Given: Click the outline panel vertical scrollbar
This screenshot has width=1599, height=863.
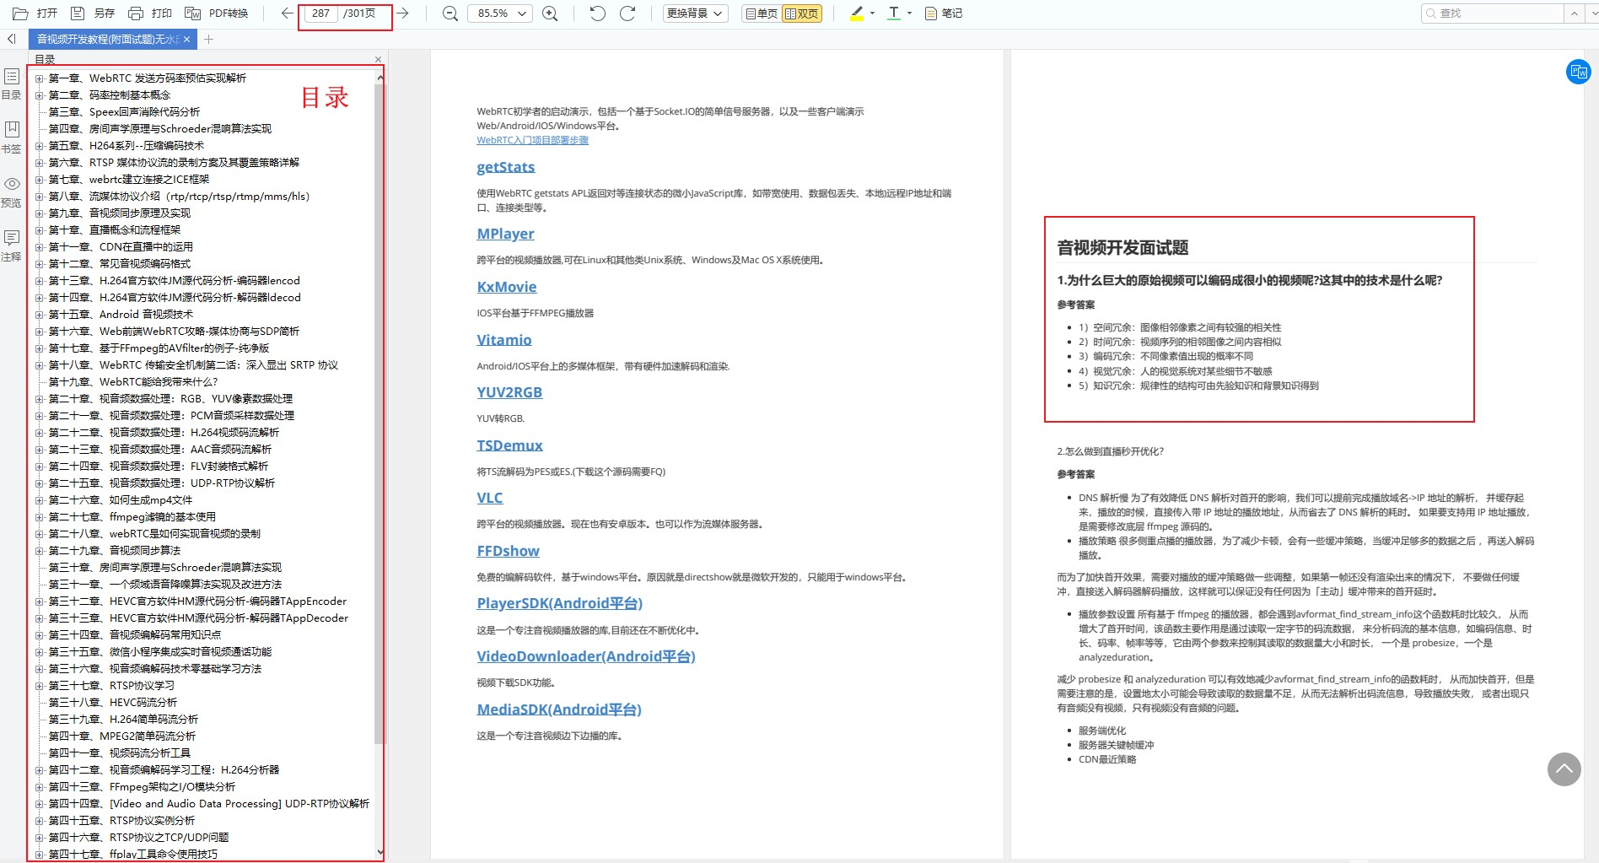Looking at the screenshot, I should pyautogui.click(x=379, y=413).
